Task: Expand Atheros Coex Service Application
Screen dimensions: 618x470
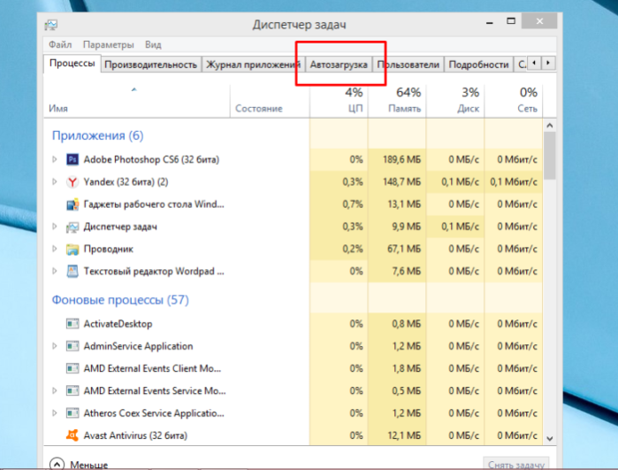Action: [x=55, y=413]
